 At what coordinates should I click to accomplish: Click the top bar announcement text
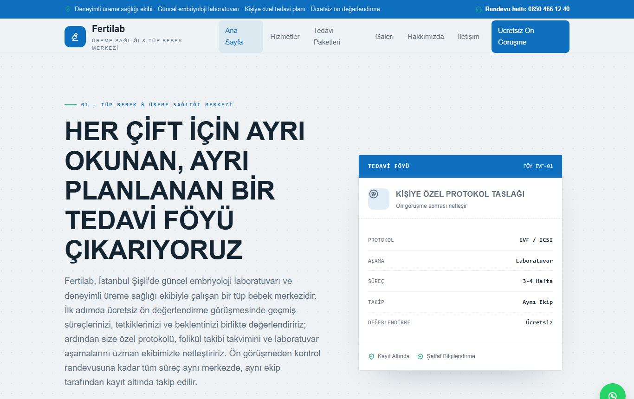pos(227,9)
